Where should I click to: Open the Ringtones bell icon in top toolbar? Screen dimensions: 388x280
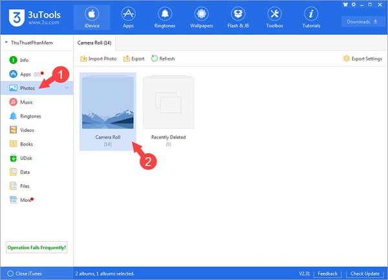[165, 17]
